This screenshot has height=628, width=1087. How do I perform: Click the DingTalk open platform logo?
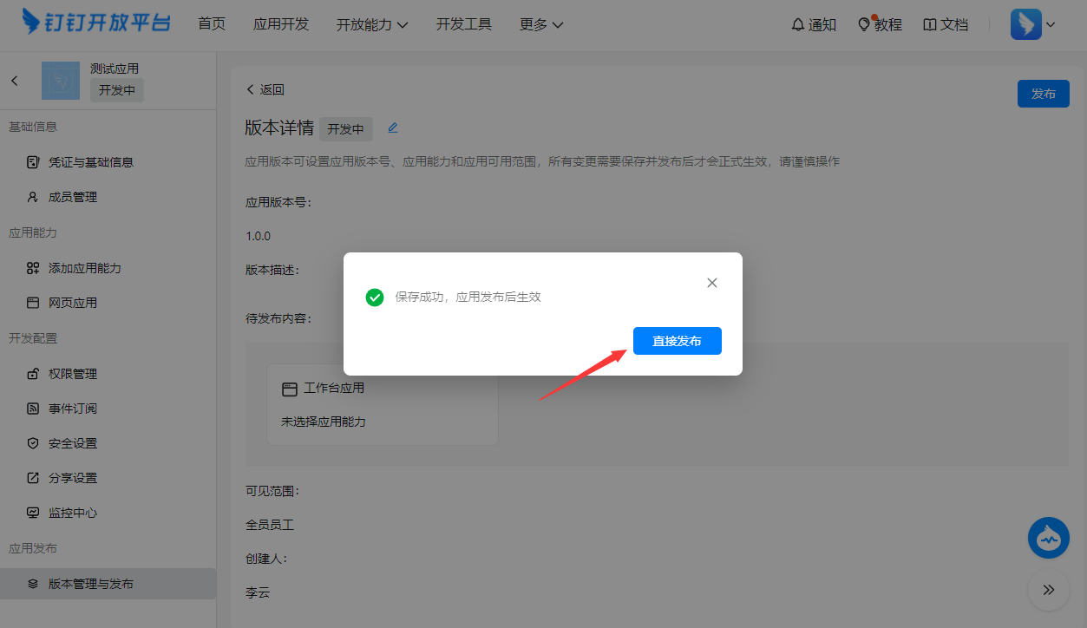pyautogui.click(x=97, y=23)
